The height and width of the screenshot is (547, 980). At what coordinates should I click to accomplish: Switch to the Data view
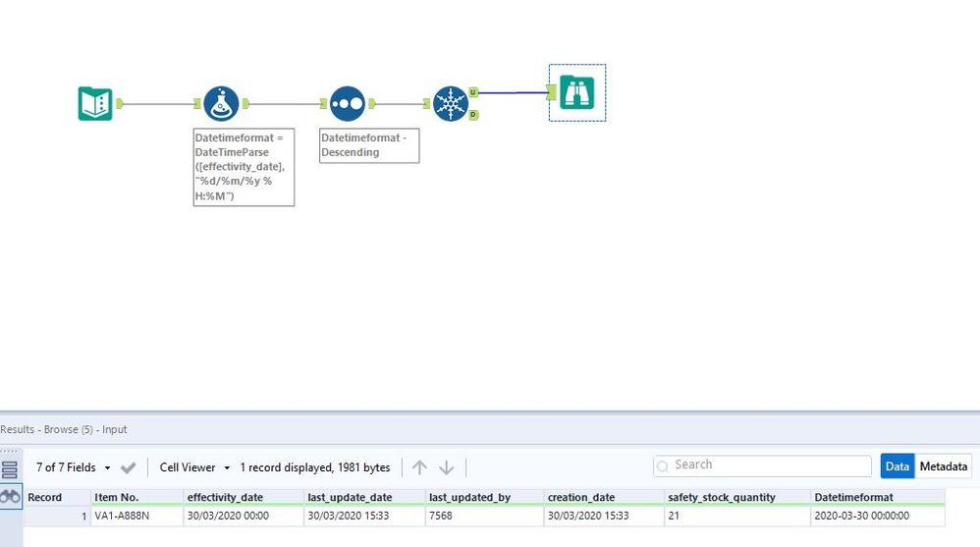(897, 466)
